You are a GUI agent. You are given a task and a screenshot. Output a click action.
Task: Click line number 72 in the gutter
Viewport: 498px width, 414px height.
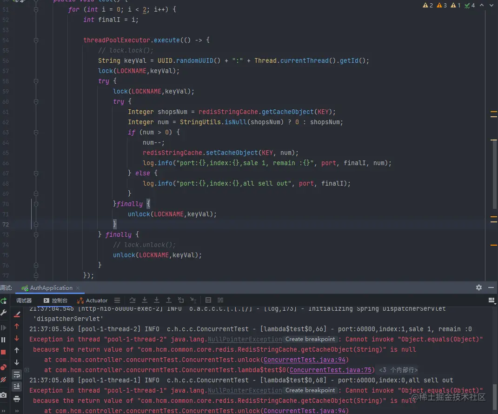point(6,224)
